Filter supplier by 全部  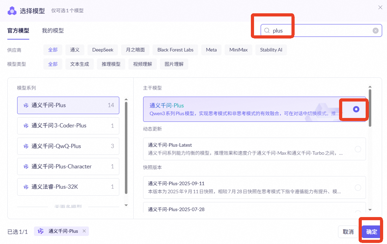click(53, 50)
